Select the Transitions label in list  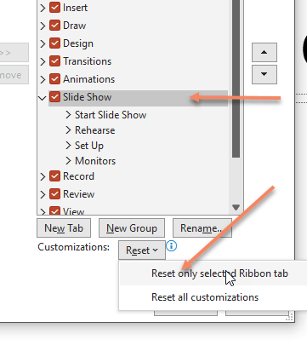[88, 61]
